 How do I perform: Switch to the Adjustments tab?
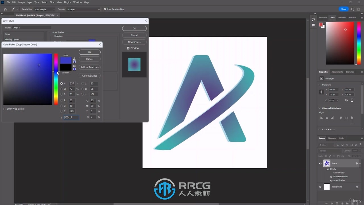[x=337, y=72]
